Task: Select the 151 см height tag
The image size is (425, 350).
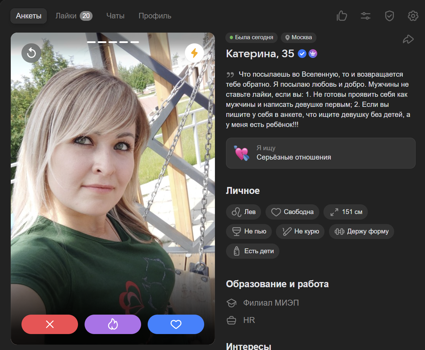Action: pyautogui.click(x=346, y=212)
